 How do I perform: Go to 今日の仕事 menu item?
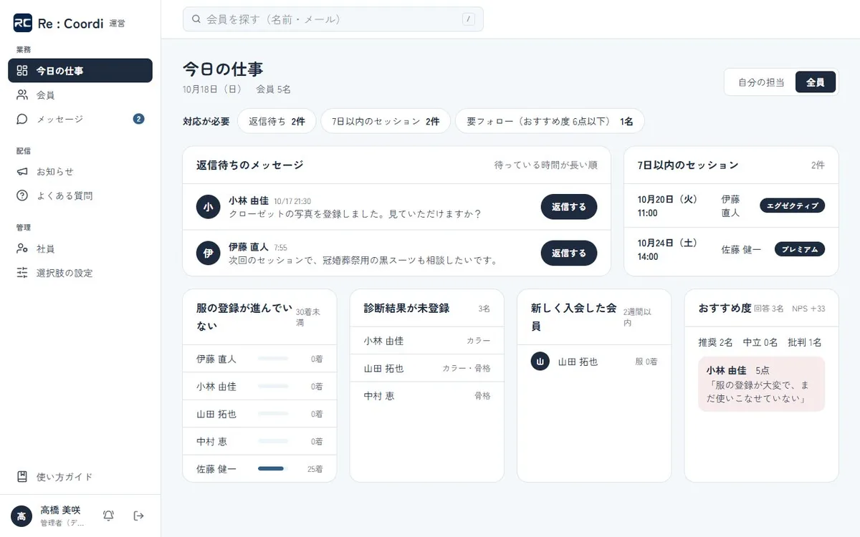(x=80, y=71)
